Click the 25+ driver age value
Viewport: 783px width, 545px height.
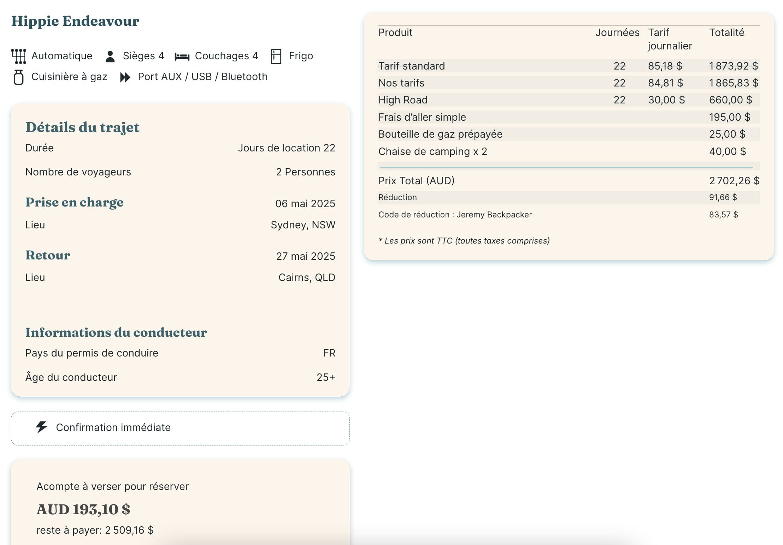click(326, 377)
